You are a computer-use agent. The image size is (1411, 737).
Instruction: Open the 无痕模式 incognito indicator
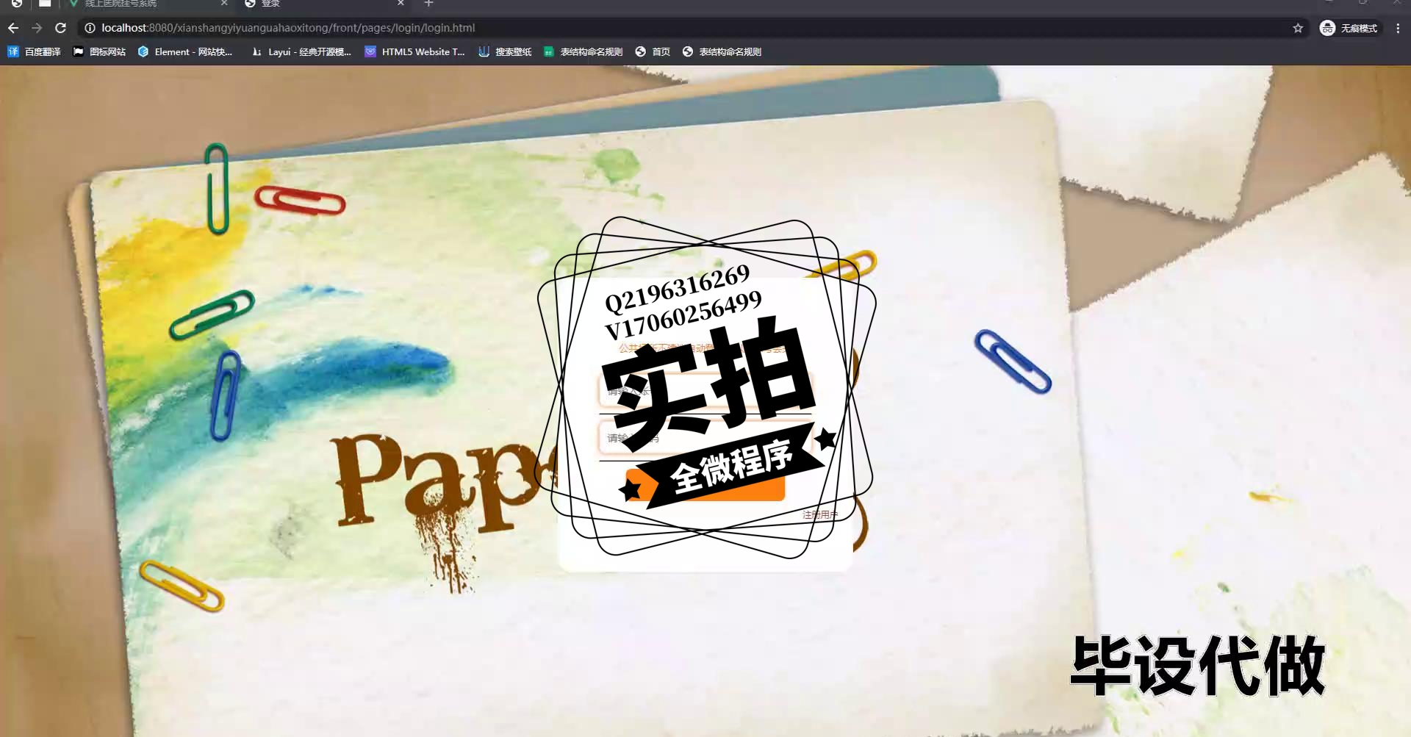click(x=1349, y=28)
